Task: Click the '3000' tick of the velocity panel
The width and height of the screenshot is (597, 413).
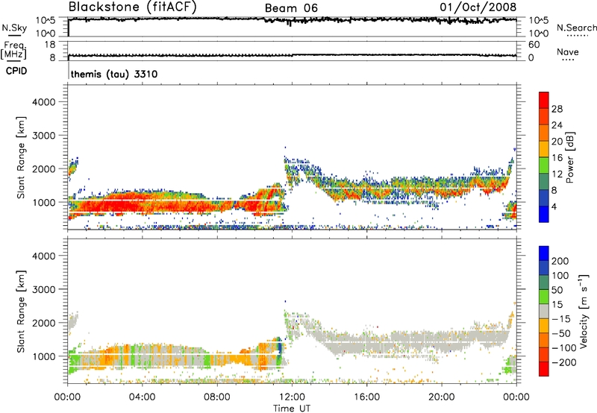Action: coord(44,289)
